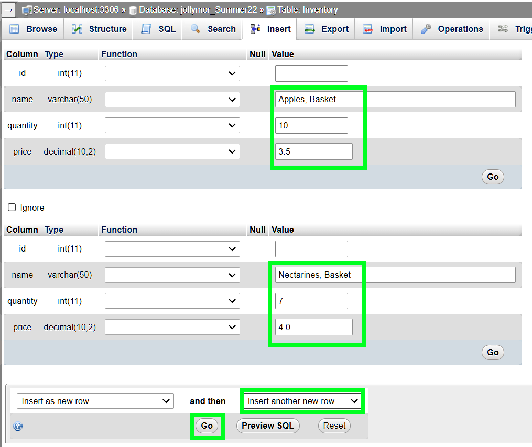Viewport: 532px width, 447px height.
Task: Enable the Ignore checkbox
Action: (x=12, y=208)
